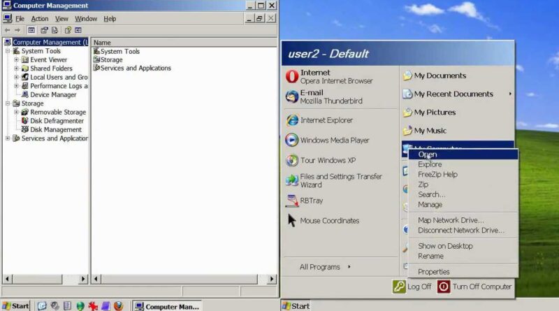Screen dimensions: 559x311
Task: Expand the Removable Storage node
Action: [16, 112]
